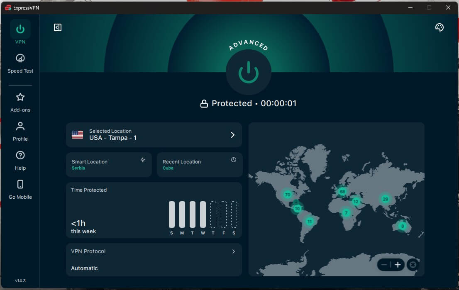Image resolution: width=459 pixels, height=290 pixels.
Task: Click the ExpressVPN logo in title bar
Action: pos(8,7)
